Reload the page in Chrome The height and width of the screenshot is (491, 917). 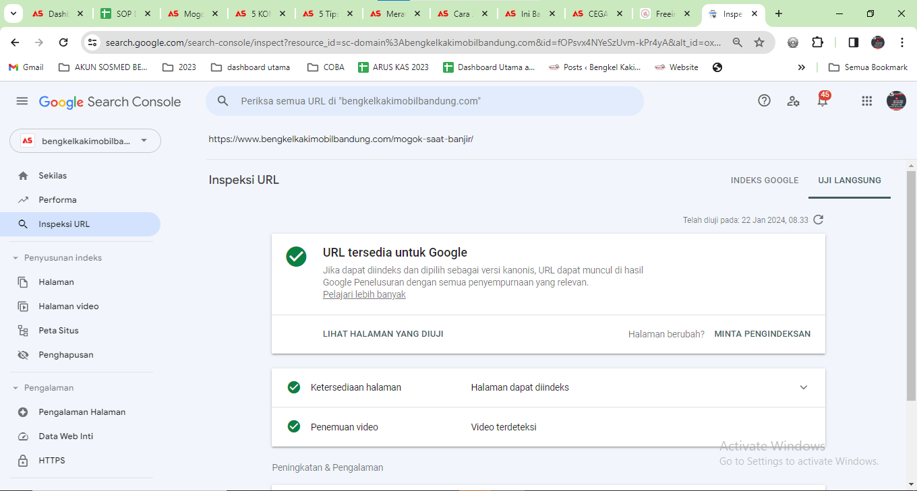tap(63, 42)
